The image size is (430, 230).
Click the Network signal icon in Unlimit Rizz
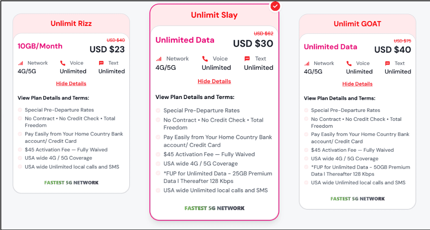point(20,63)
